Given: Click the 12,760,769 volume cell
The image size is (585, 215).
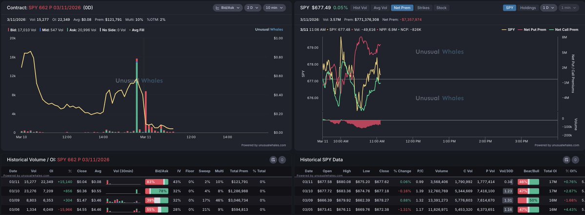Looking at the screenshot, I should click(x=438, y=191).
